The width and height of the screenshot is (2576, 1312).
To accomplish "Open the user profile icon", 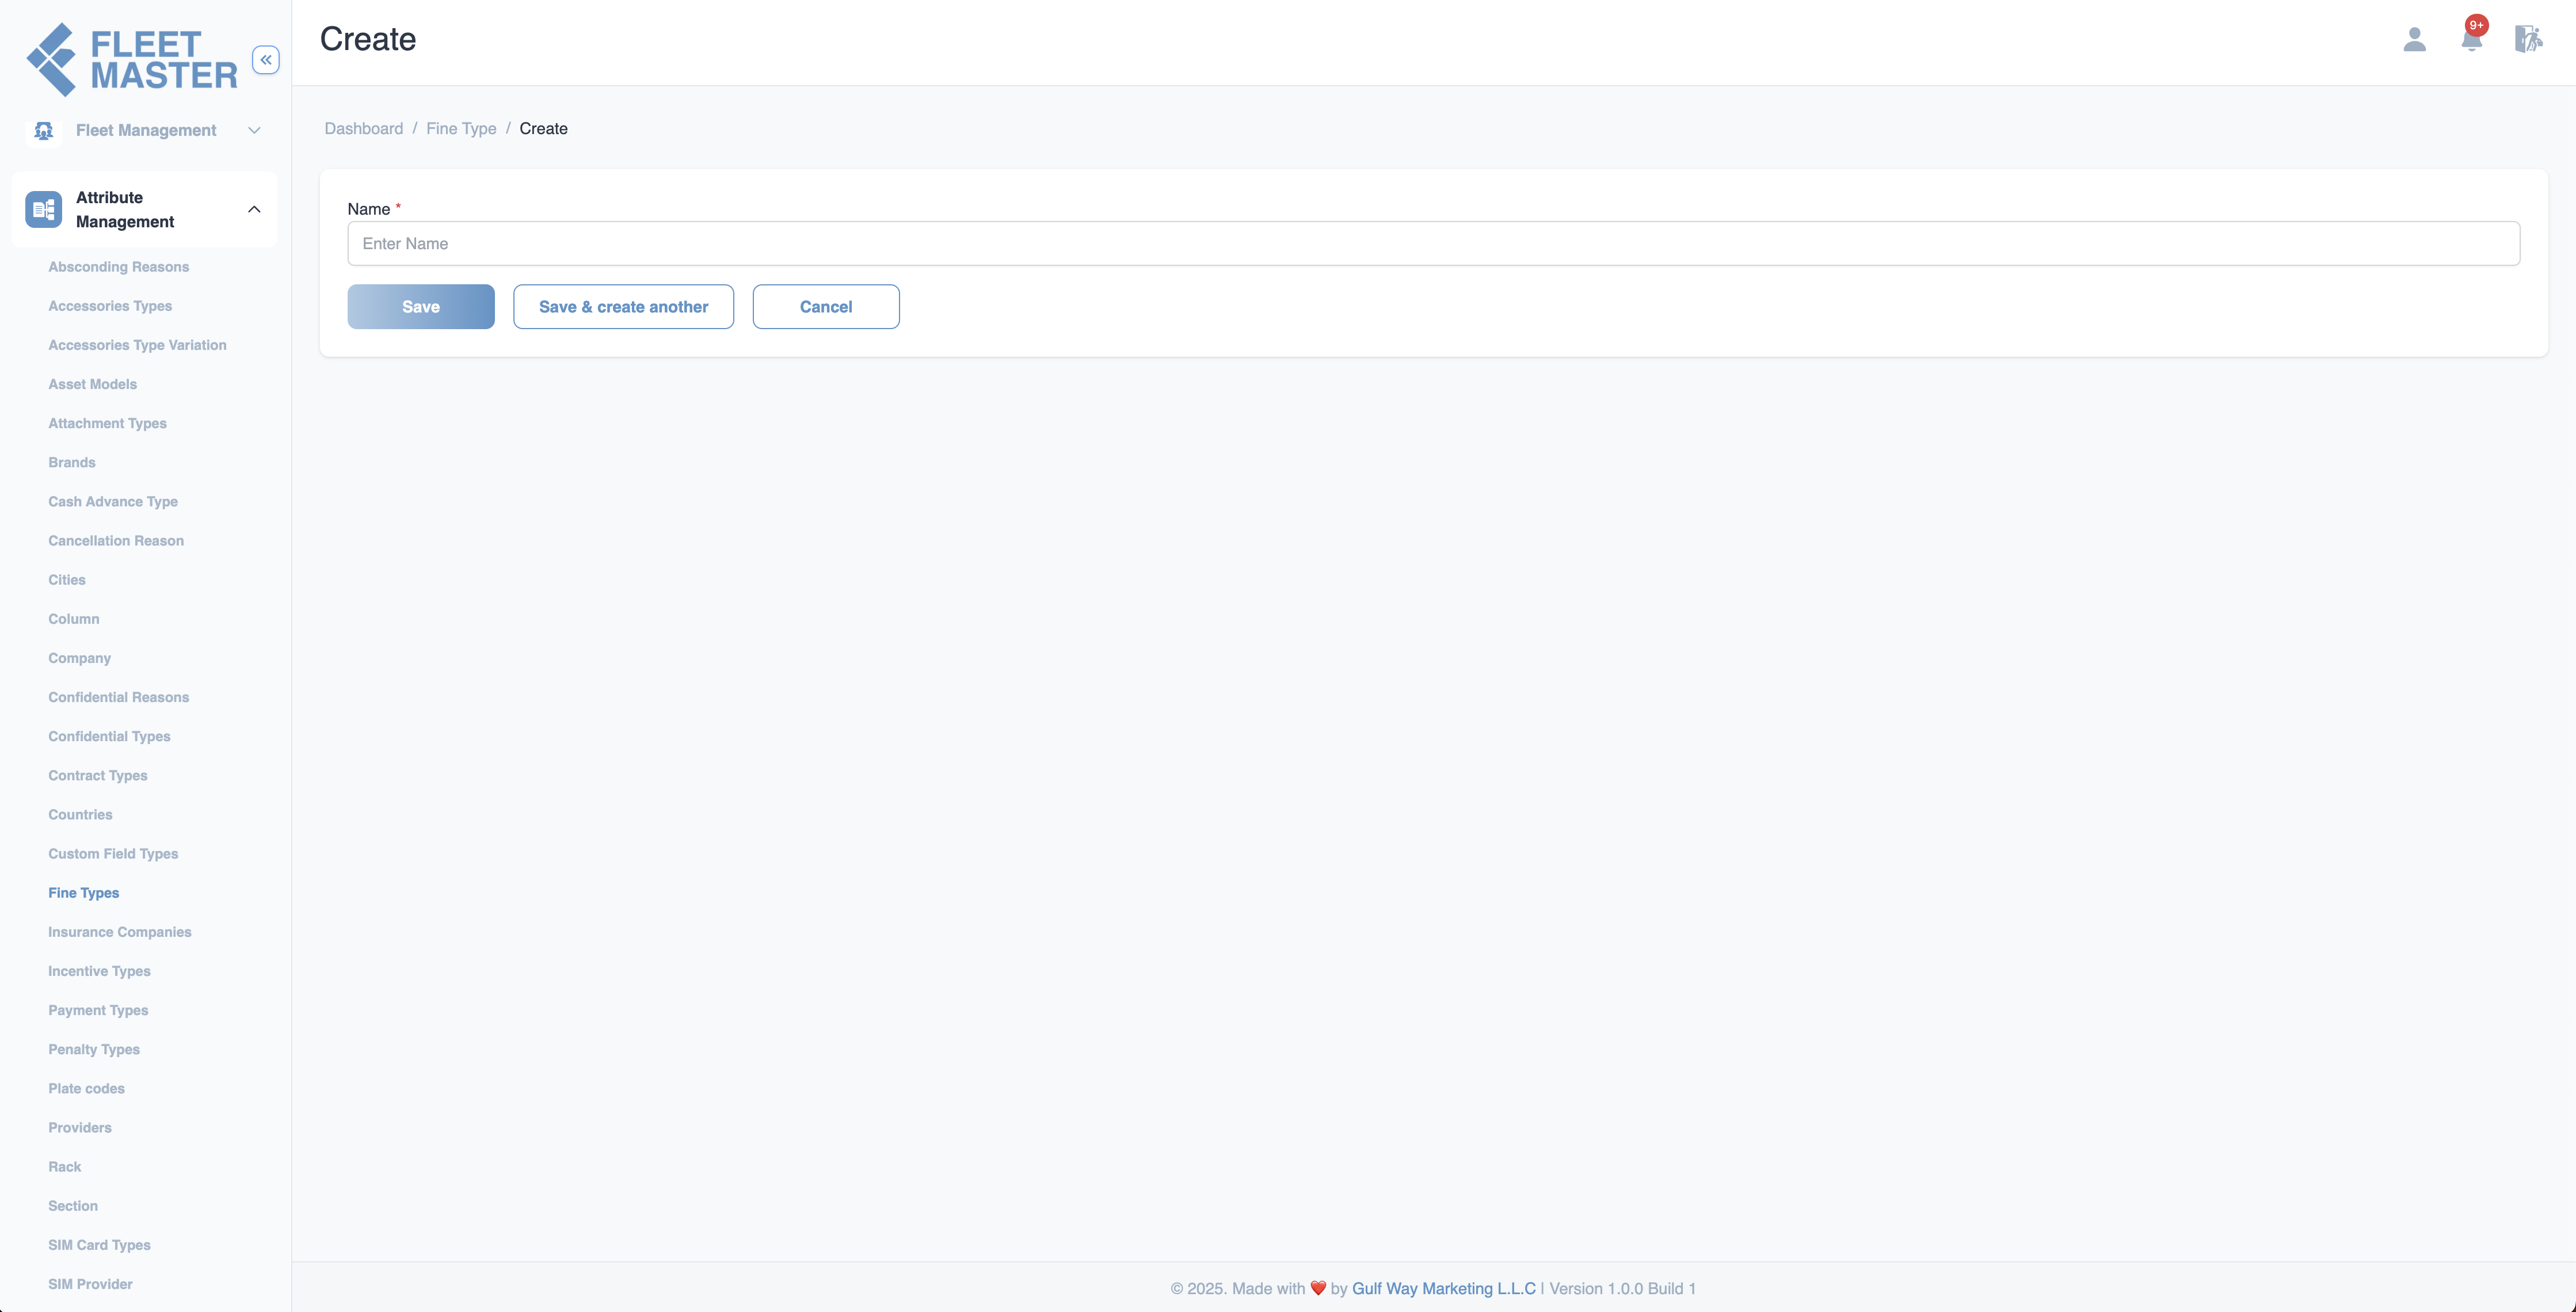I will pyautogui.click(x=2414, y=39).
